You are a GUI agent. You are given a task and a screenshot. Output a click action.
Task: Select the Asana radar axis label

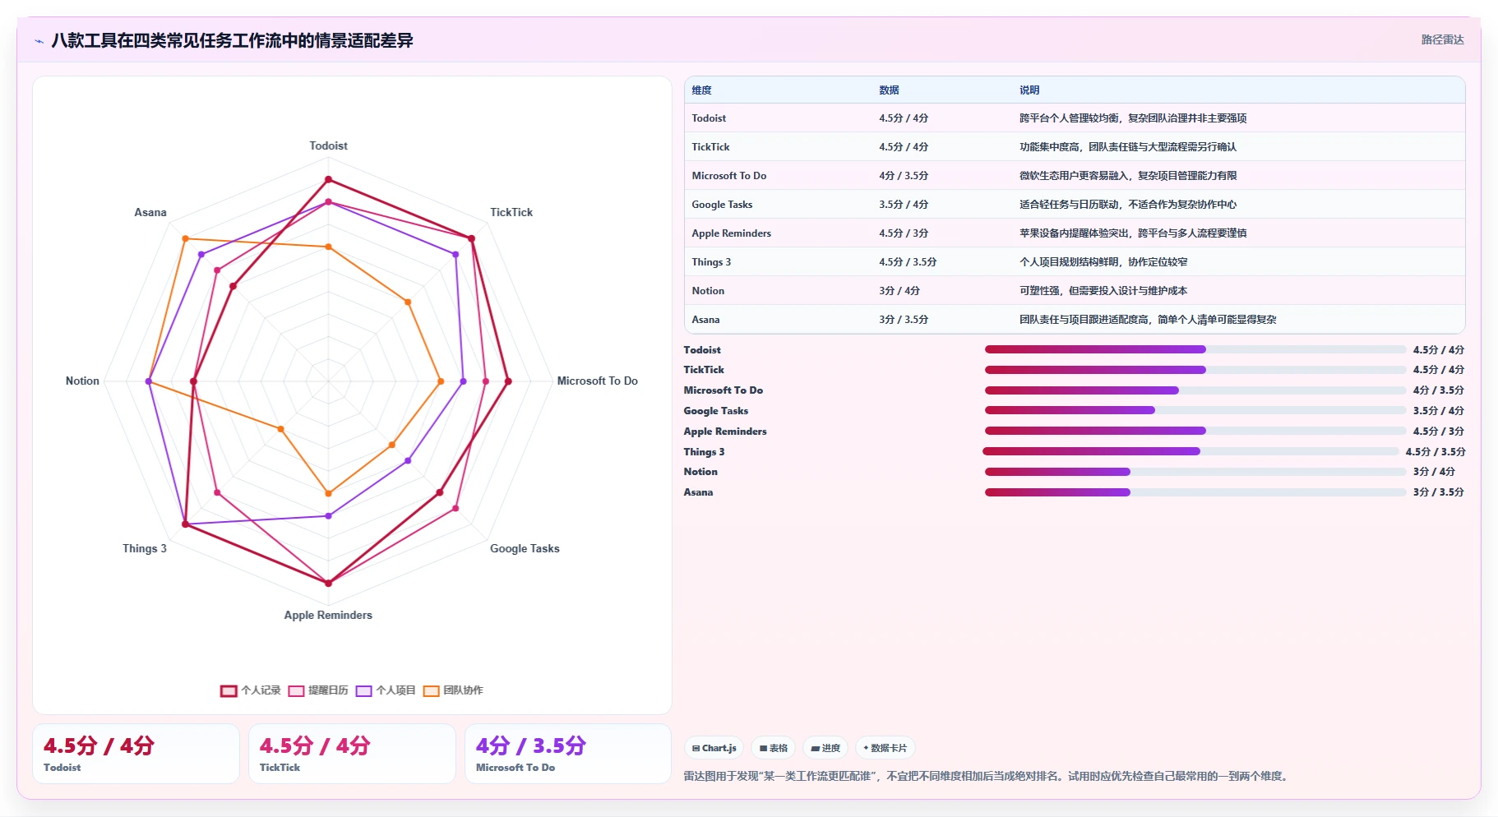(150, 212)
